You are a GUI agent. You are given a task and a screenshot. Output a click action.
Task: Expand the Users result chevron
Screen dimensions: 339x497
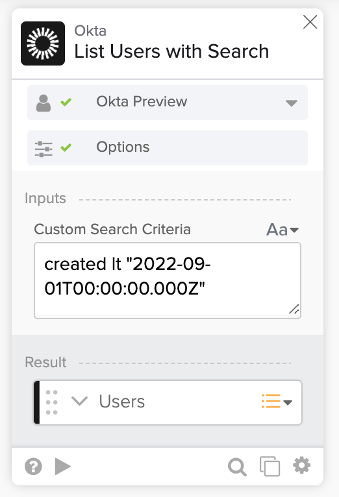[x=79, y=401]
